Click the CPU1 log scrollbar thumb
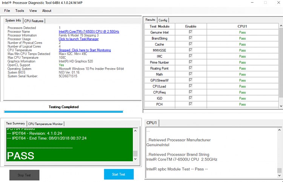283x182 pixels. pyautogui.click(x=279, y=170)
